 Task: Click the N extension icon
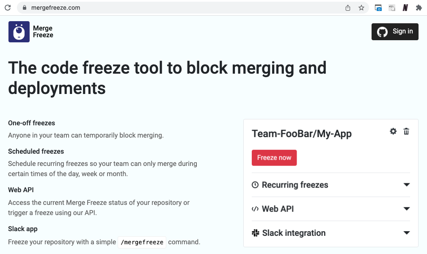click(405, 8)
